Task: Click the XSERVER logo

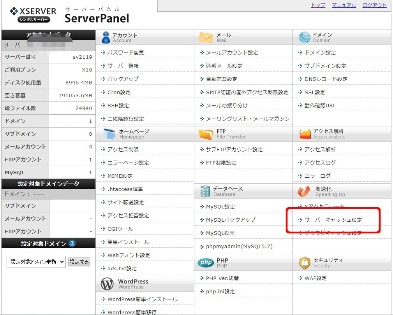Action: 33,15
